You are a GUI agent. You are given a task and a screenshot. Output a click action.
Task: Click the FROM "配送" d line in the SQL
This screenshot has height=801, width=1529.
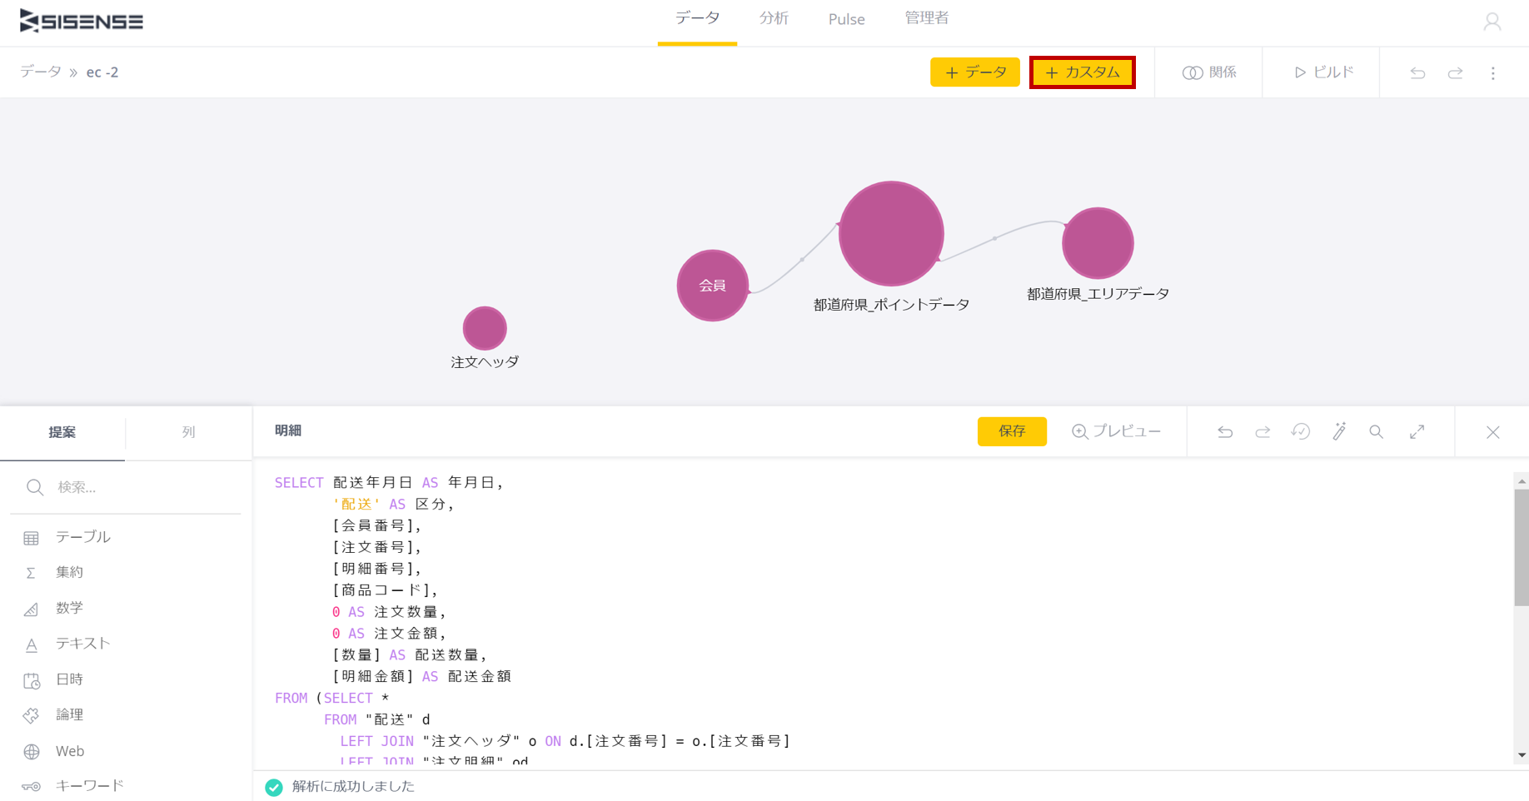tap(377, 719)
